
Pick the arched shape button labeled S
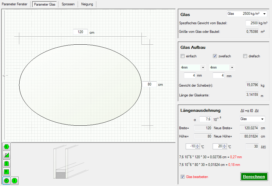(x=7, y=164)
